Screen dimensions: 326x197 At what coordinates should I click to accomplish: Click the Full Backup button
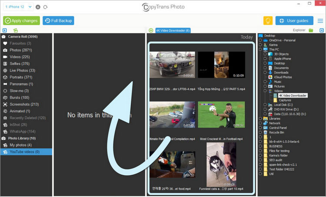click(x=58, y=20)
